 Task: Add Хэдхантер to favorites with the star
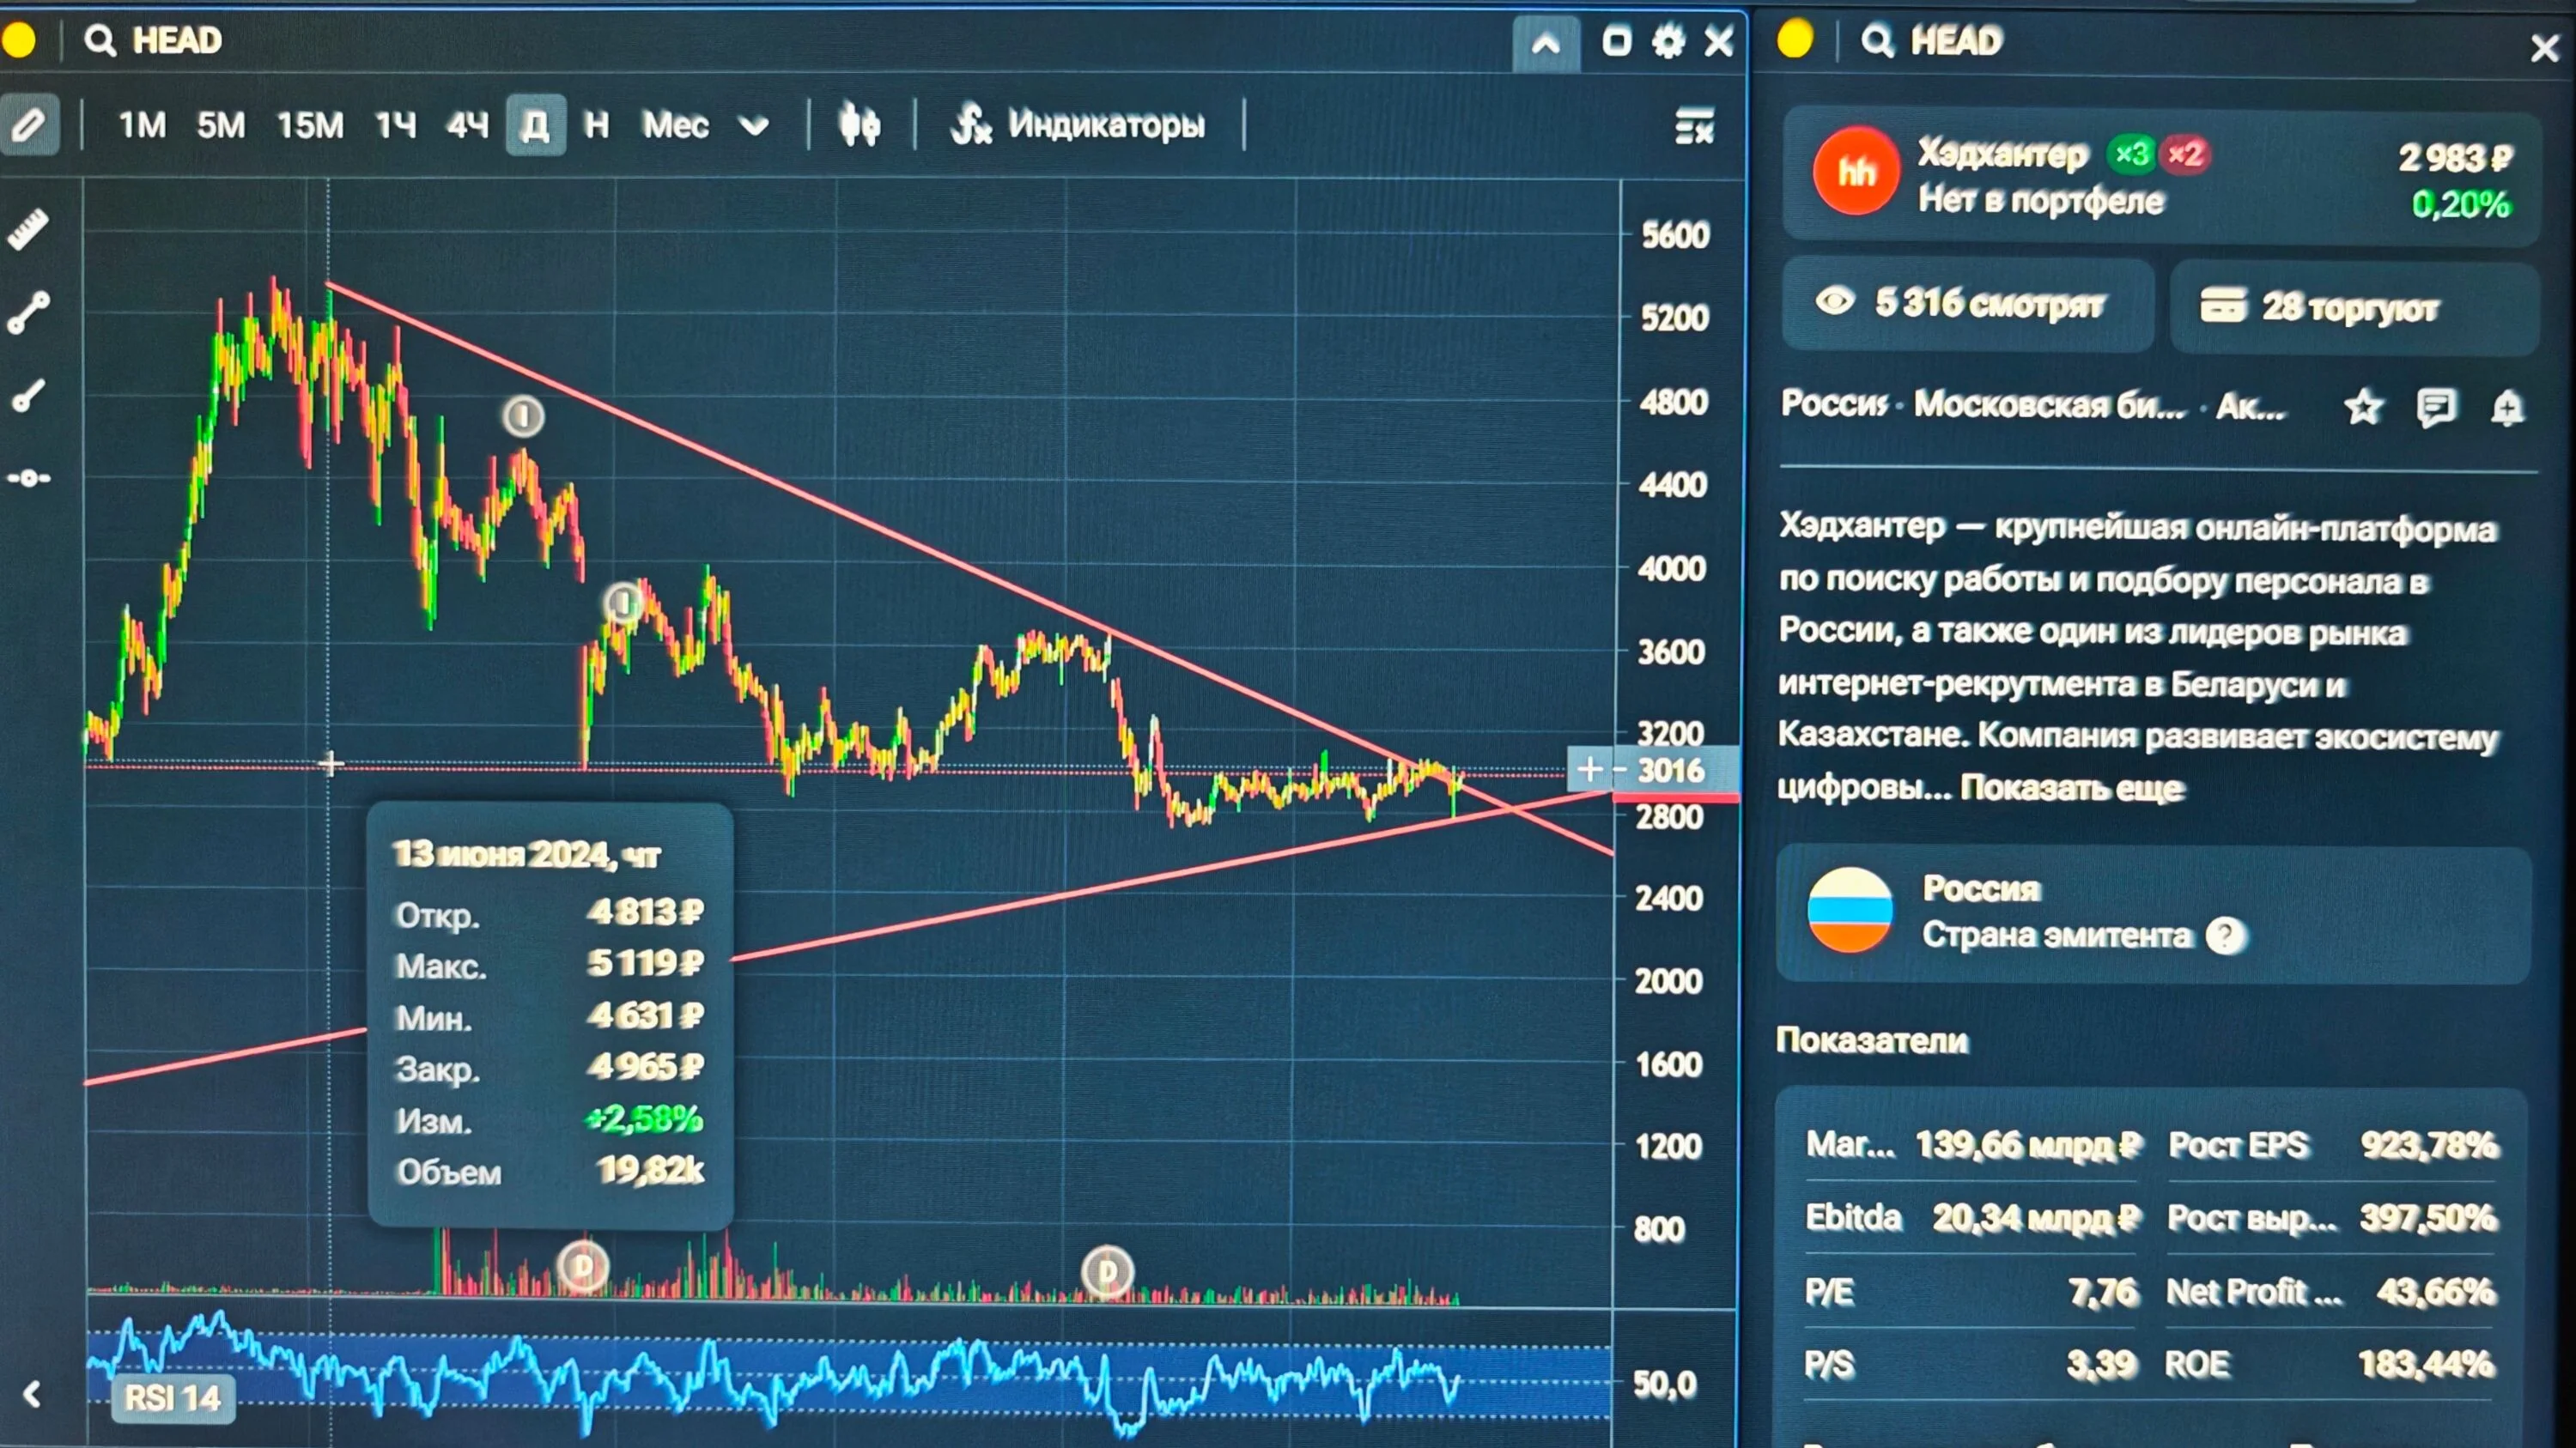click(x=2364, y=407)
